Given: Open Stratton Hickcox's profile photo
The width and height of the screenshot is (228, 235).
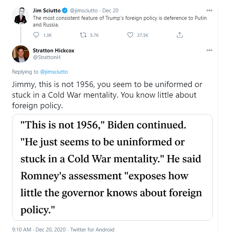Looking at the screenshot, I should pyautogui.click(x=21, y=54).
